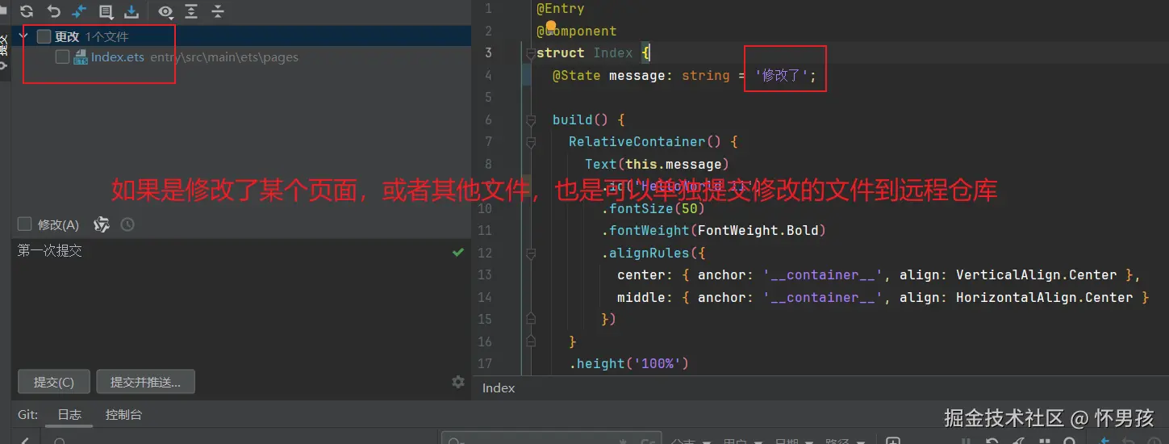The height and width of the screenshot is (444, 1169).
Task: Click line number 17 in gutter
Action: (485, 363)
